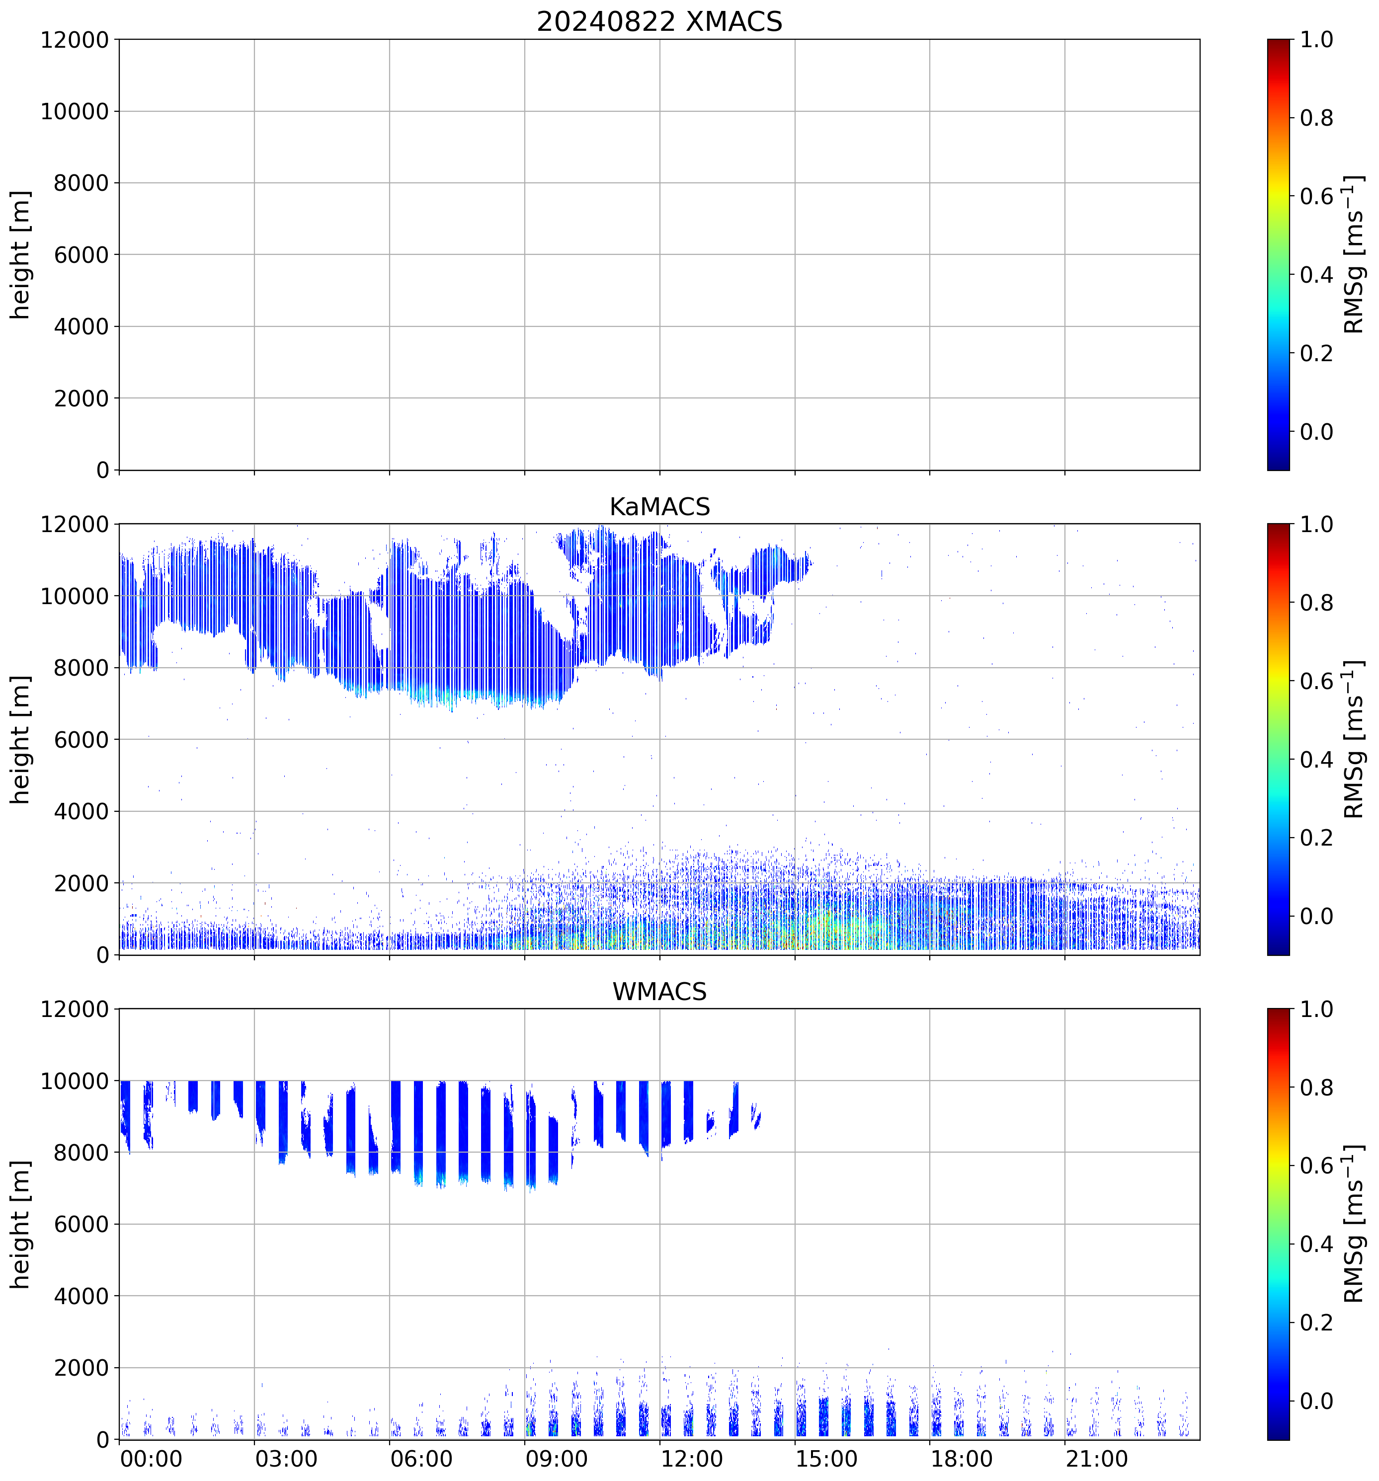The image size is (1379, 1481).
Task: Click the 21:00 time axis label
Action: tap(1096, 1459)
